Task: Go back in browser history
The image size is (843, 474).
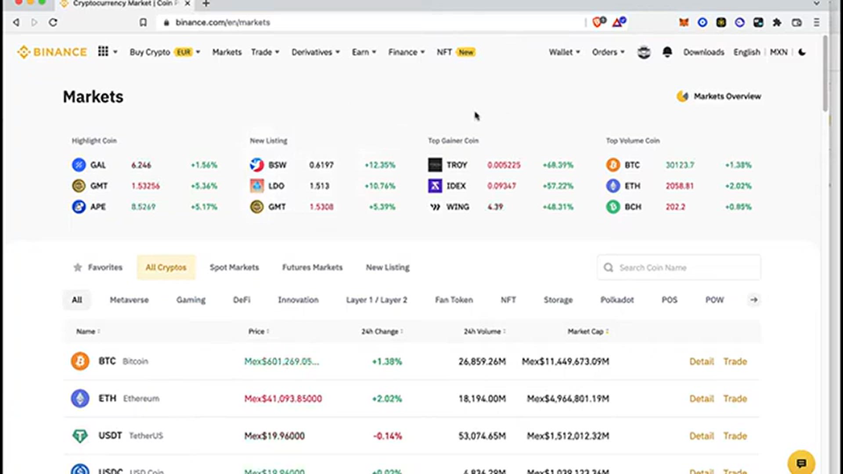Action: [x=16, y=22]
